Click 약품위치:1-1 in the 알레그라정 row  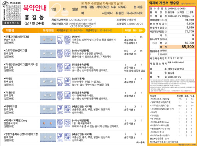point(131,43)
